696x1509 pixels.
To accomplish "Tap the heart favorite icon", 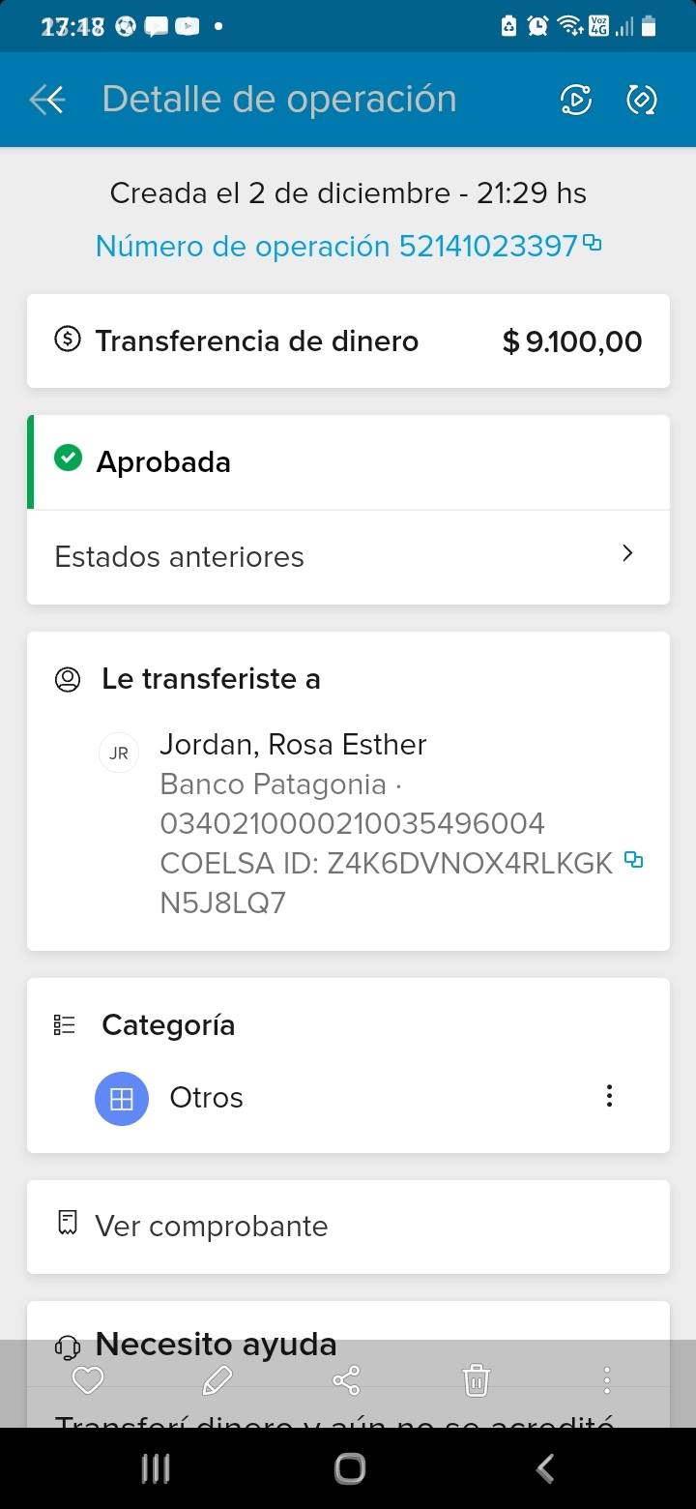I will pyautogui.click(x=88, y=1380).
